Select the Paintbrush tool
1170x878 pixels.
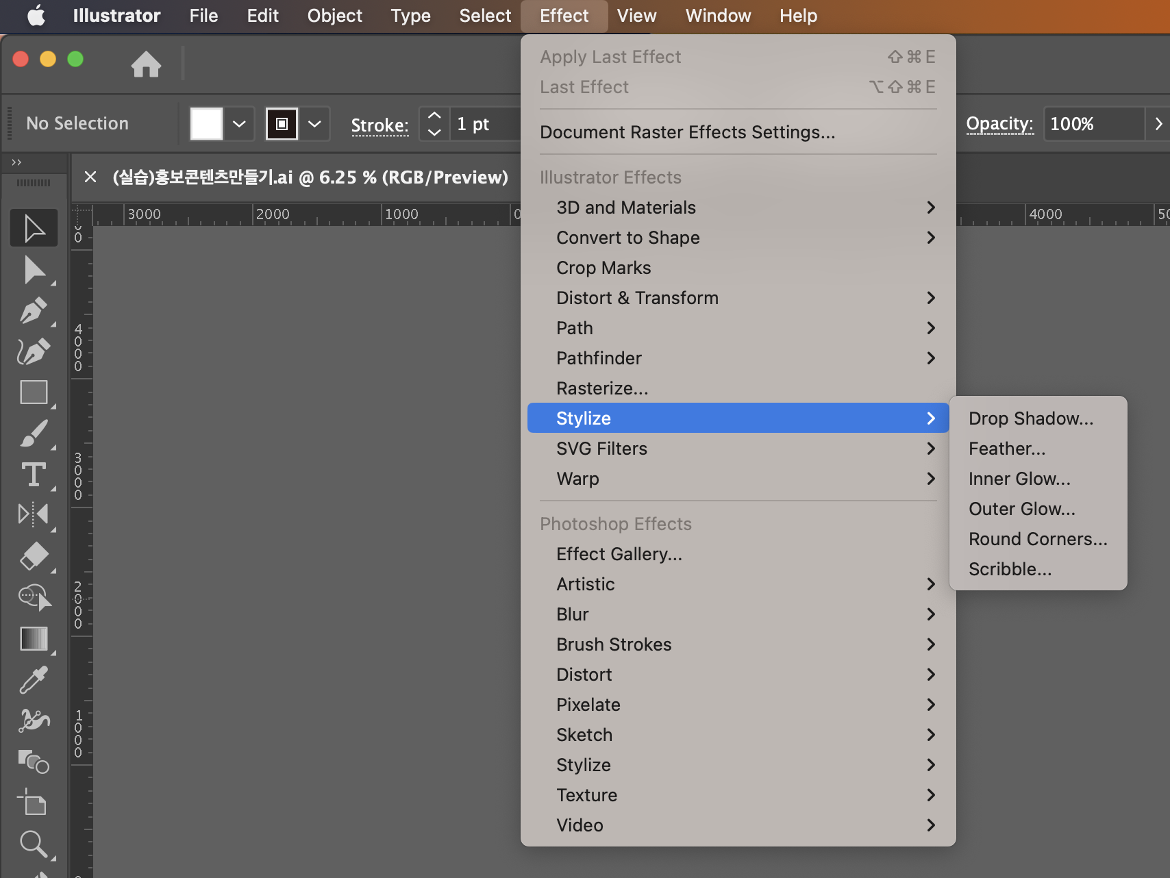(34, 434)
